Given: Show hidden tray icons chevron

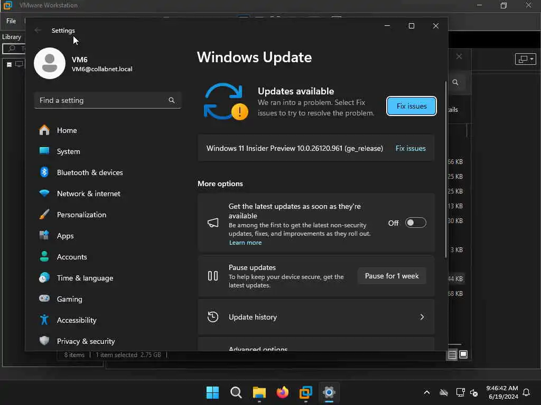Looking at the screenshot, I should pyautogui.click(x=427, y=392).
